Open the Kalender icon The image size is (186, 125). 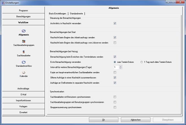pyautogui.click(x=23, y=72)
